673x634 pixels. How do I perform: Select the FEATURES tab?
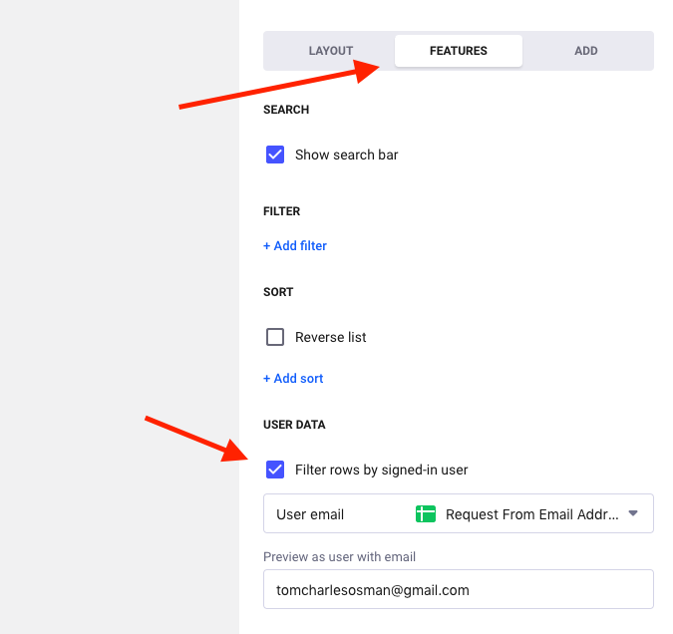(459, 51)
